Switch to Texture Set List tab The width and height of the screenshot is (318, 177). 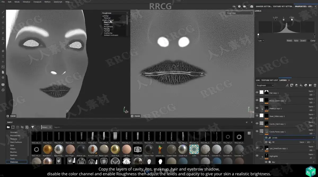pyautogui.click(x=270, y=80)
